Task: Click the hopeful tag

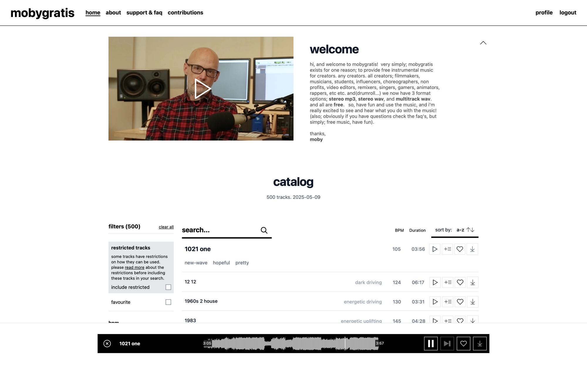Action: [x=221, y=263]
